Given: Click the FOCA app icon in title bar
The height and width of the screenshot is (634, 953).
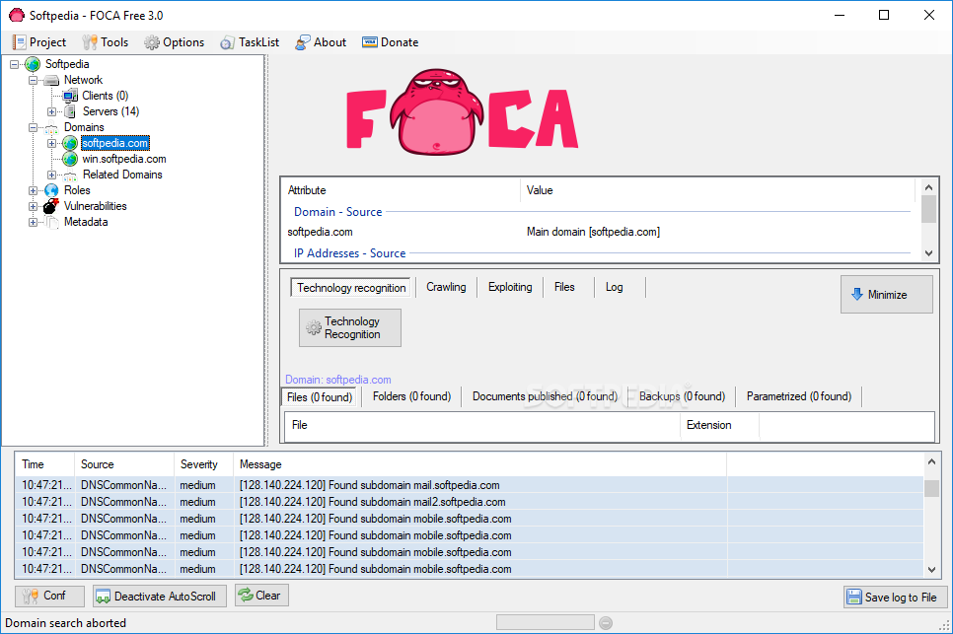Looking at the screenshot, I should click(x=17, y=15).
